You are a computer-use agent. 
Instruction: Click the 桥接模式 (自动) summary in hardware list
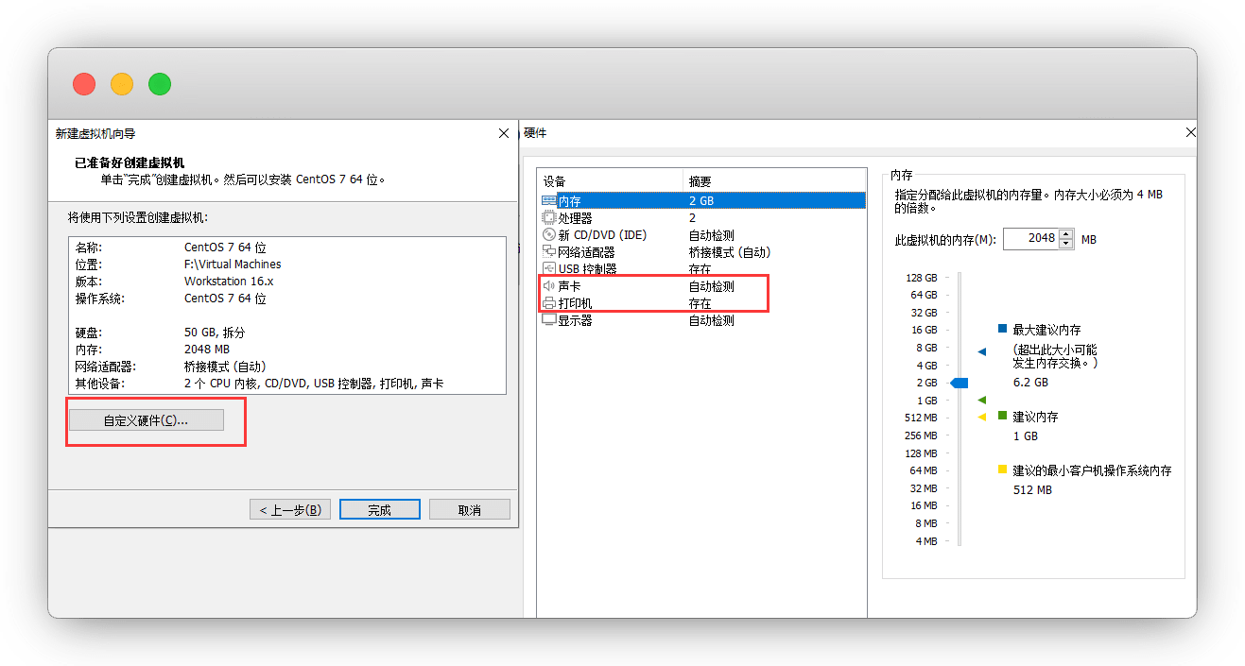tap(729, 252)
